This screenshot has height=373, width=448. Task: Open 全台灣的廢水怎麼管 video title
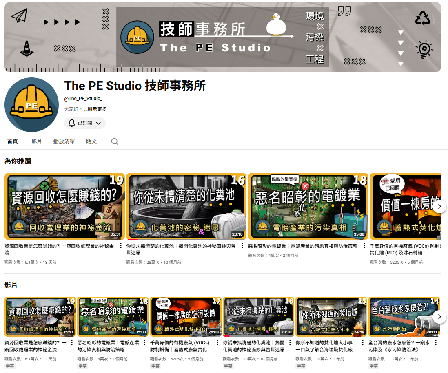[399, 346]
